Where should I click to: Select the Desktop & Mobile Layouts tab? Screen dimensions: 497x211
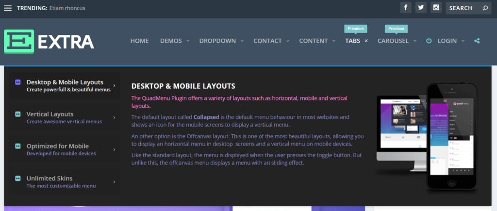tap(65, 85)
